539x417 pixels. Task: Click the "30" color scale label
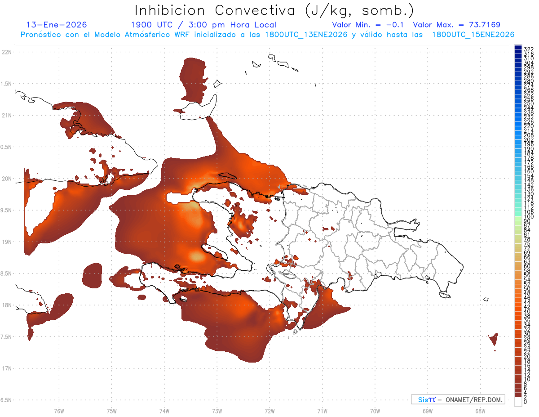[x=527, y=334]
